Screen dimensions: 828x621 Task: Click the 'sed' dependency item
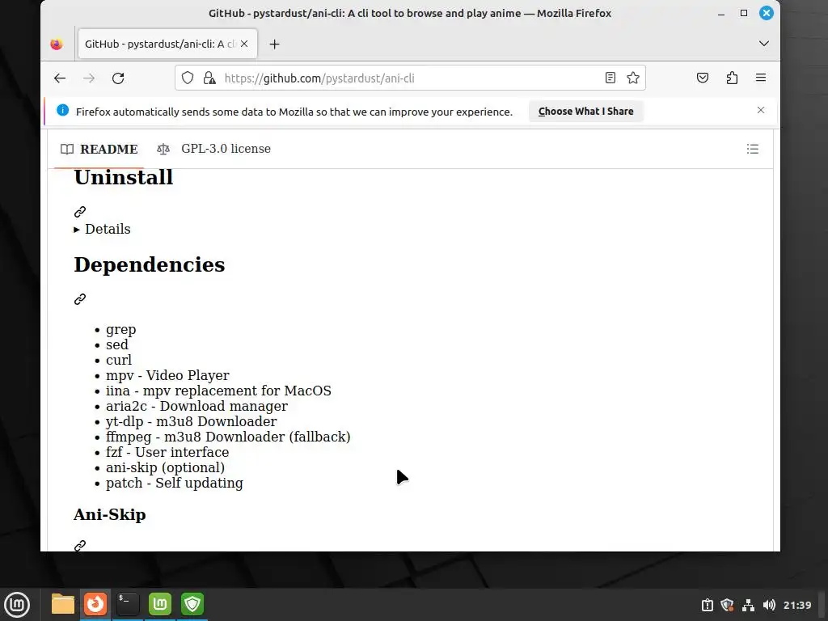pos(116,344)
